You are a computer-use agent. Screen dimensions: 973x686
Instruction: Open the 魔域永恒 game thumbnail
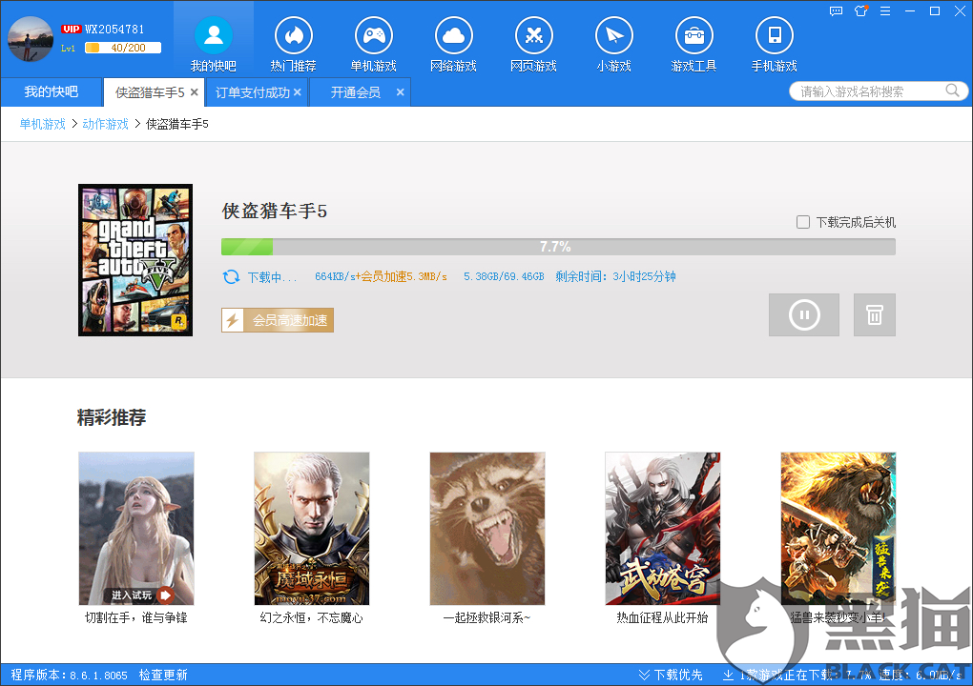point(312,529)
